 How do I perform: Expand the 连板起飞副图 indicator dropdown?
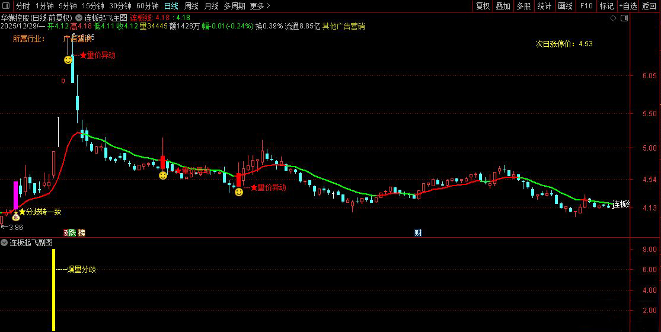pos(4,242)
